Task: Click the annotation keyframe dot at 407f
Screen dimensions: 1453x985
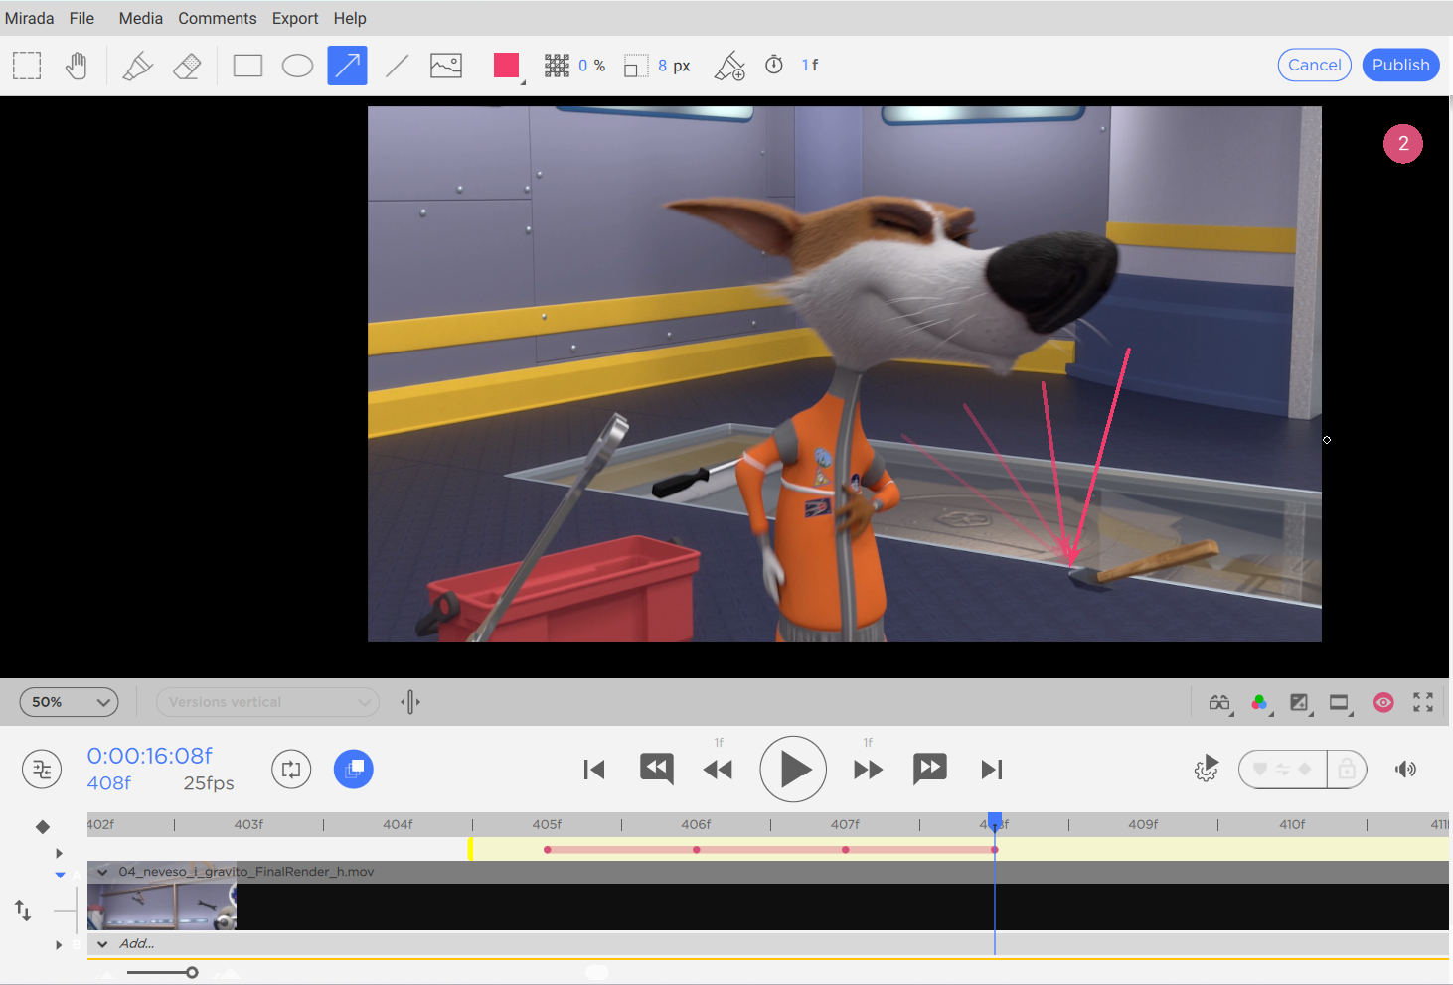Action: [x=846, y=850]
